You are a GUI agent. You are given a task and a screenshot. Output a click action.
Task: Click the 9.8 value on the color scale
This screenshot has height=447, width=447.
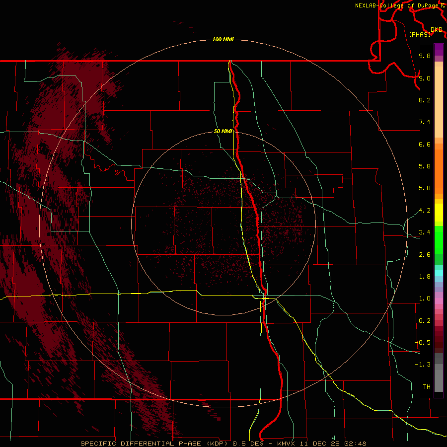(x=425, y=56)
